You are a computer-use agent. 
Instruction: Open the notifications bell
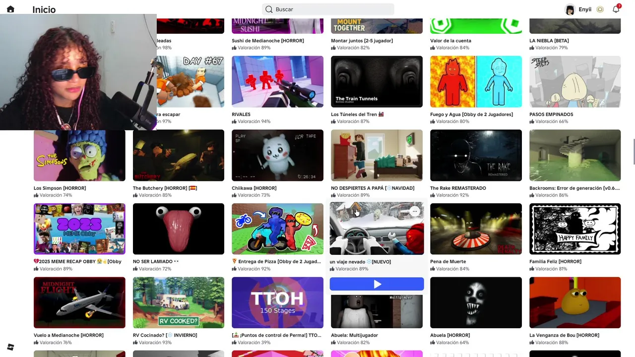pos(616,9)
